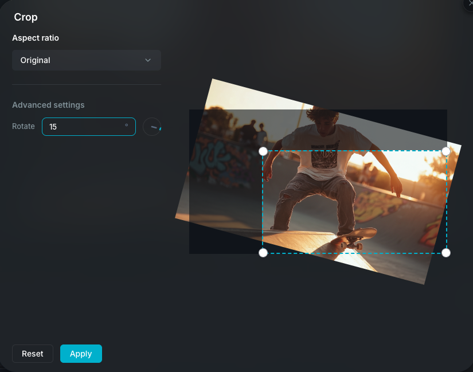This screenshot has height=372, width=473.
Task: Apply the crop changes
Action: pyautogui.click(x=80, y=354)
